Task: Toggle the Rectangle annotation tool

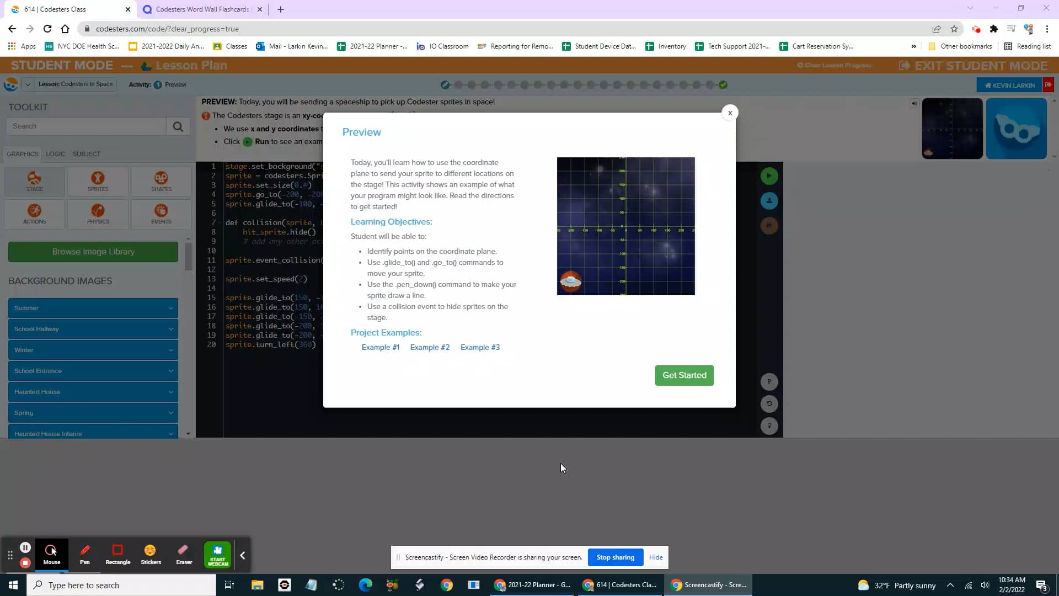Action: point(117,554)
